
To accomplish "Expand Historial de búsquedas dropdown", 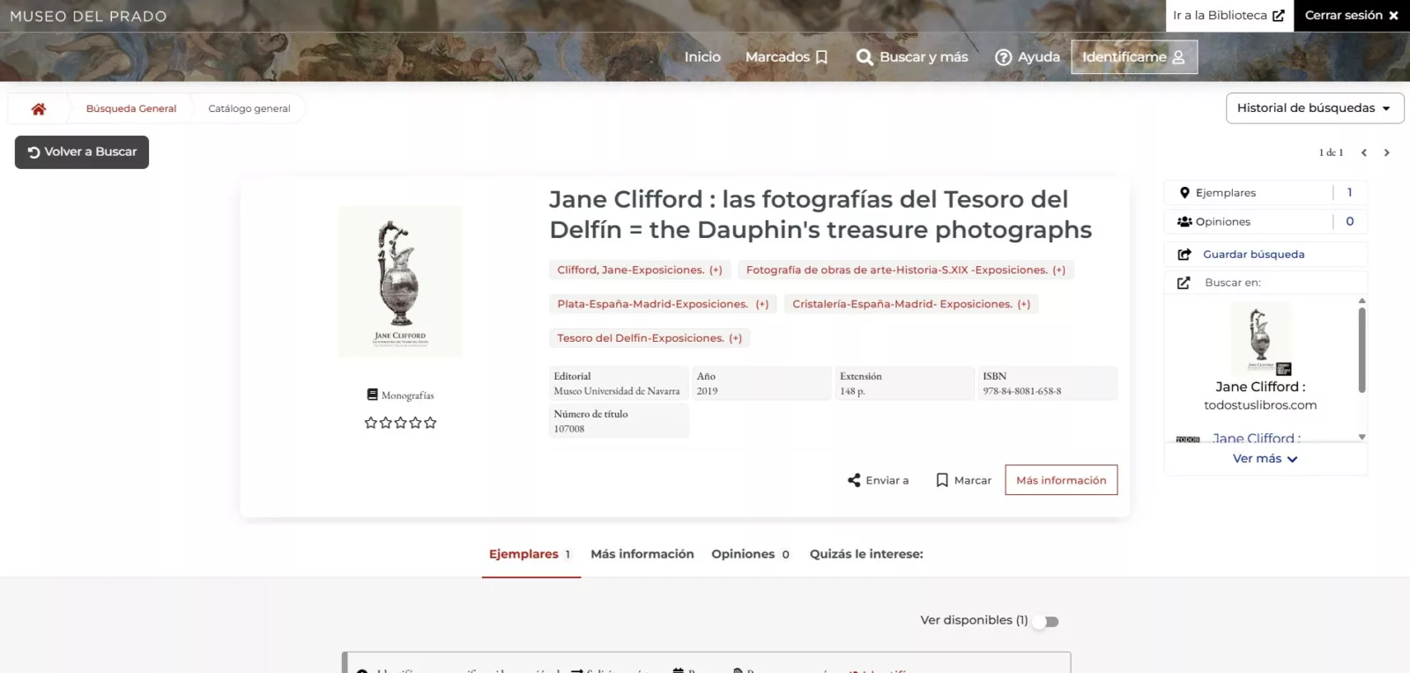I will tap(1314, 108).
